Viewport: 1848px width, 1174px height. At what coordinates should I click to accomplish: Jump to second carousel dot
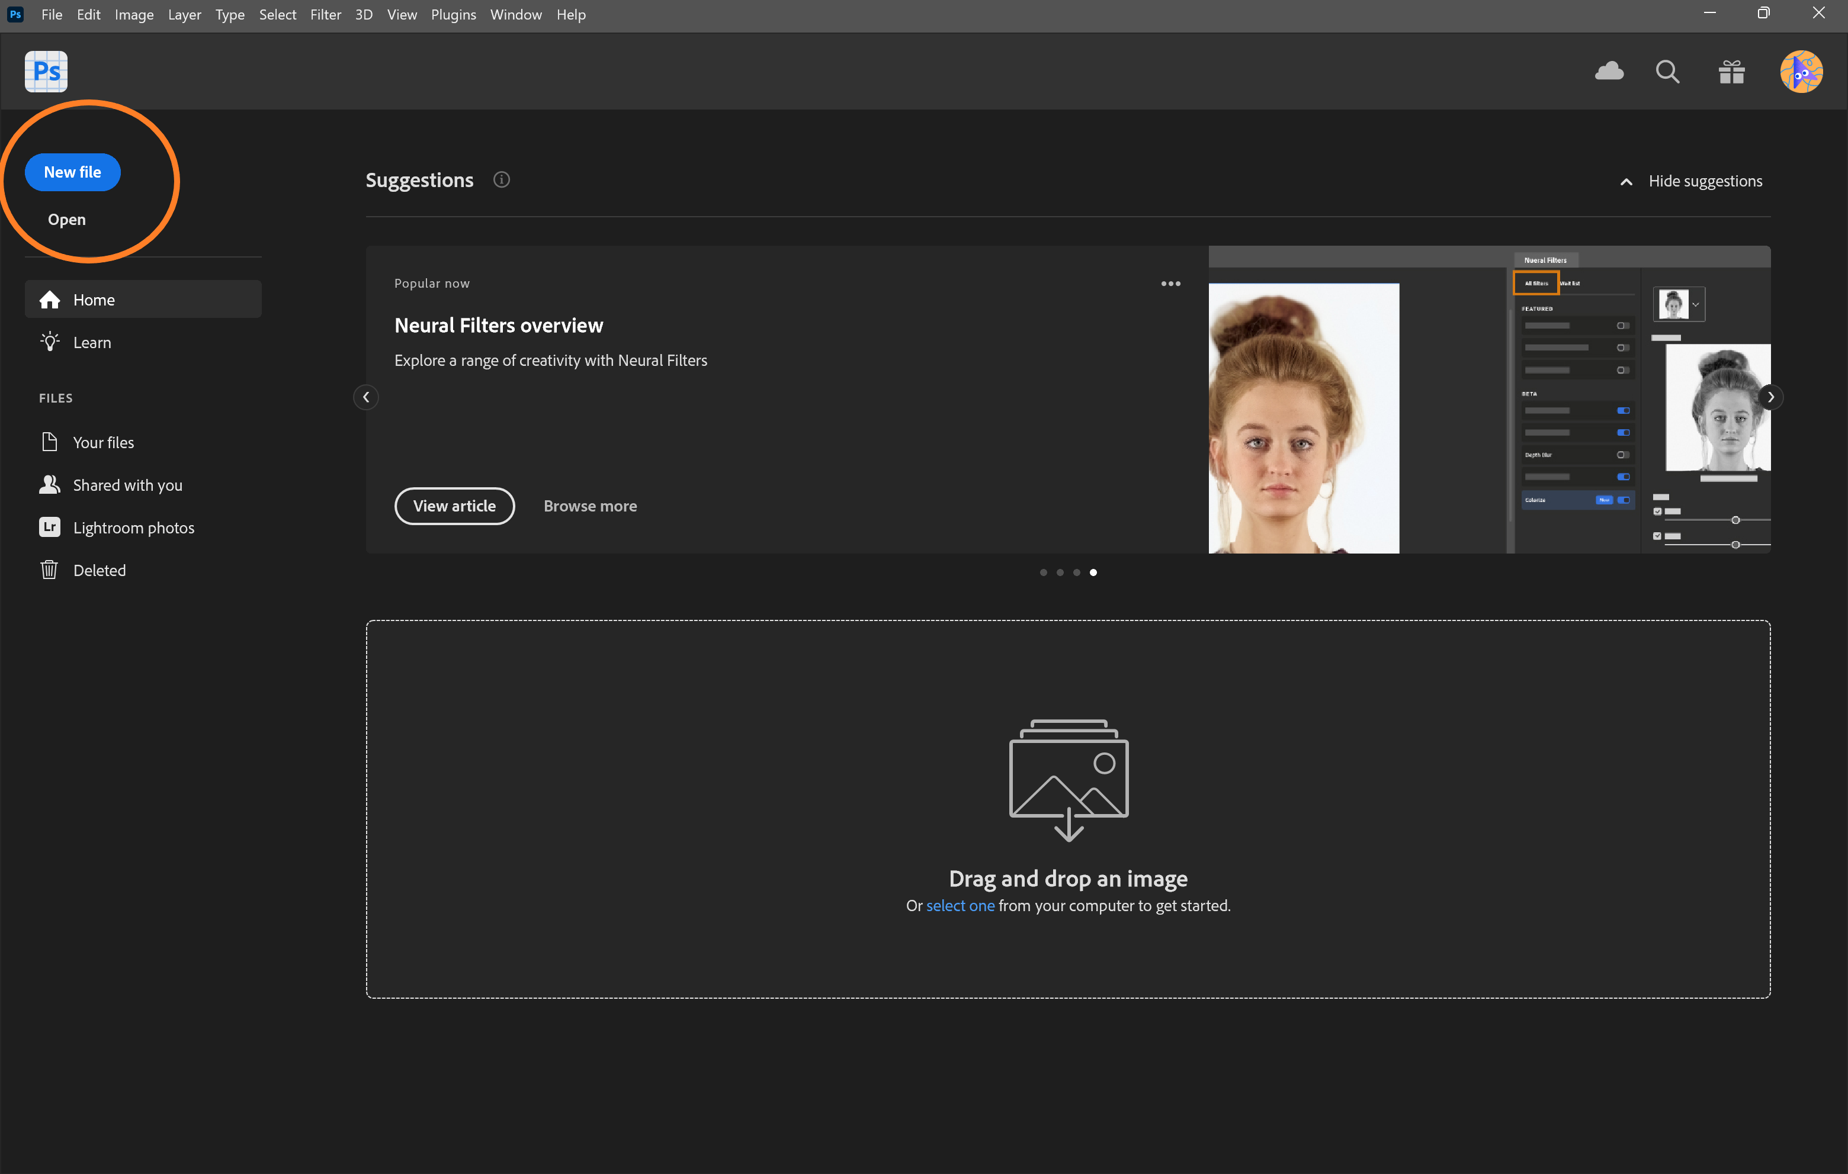pyautogui.click(x=1060, y=572)
